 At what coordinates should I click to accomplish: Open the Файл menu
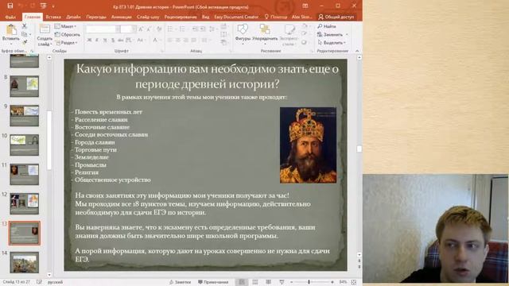(x=10, y=17)
